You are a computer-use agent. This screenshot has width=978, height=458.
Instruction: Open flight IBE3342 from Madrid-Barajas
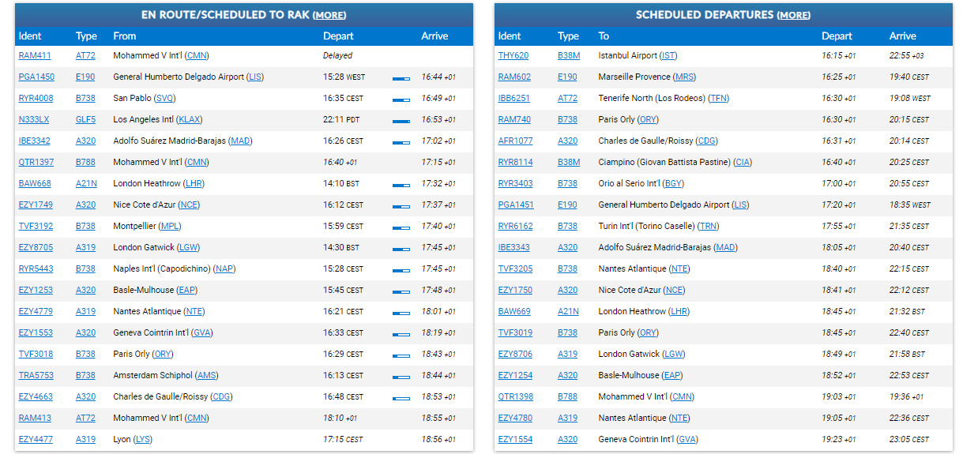click(35, 141)
